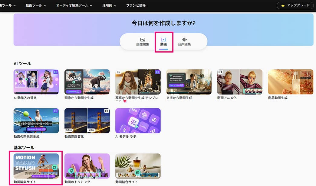
Task: Click the 画像から動画を生成 label
Action: point(79,98)
